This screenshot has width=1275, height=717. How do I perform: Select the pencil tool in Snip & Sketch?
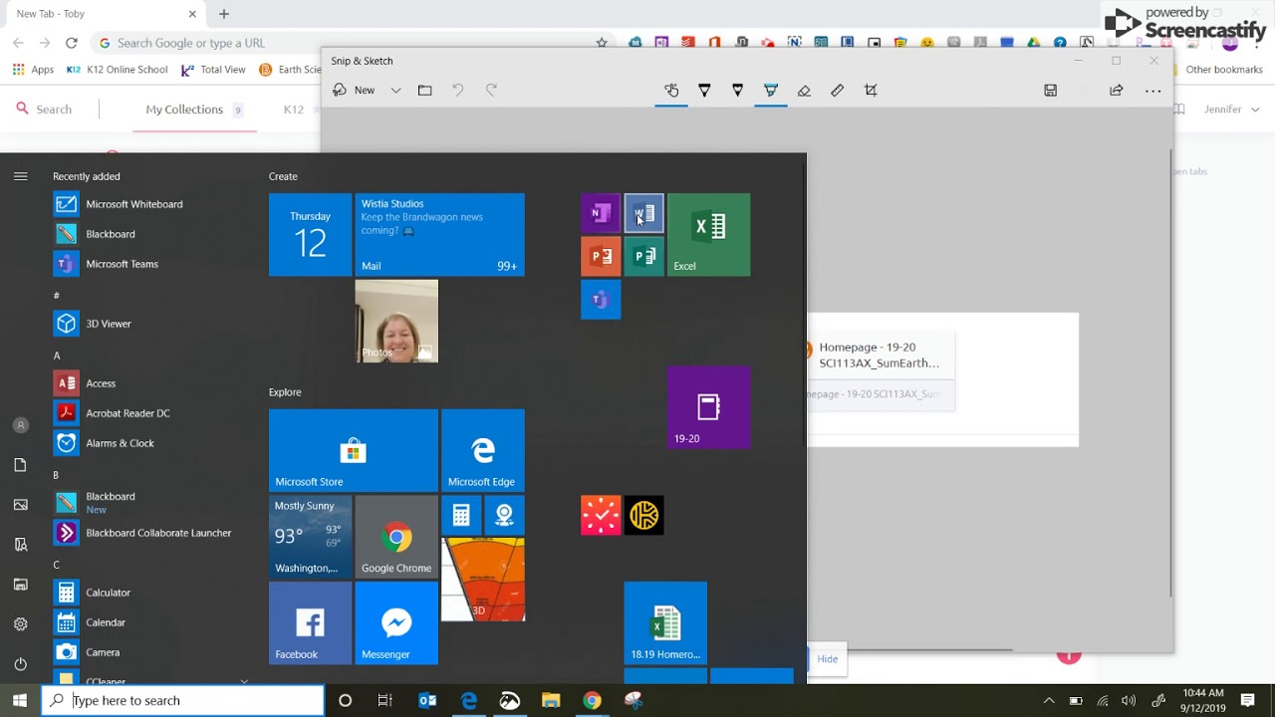[x=737, y=91]
